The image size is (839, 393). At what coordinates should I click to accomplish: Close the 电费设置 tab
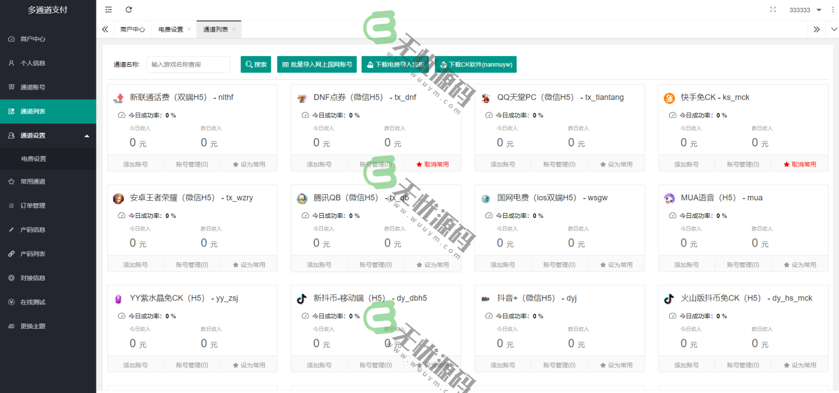pos(189,30)
